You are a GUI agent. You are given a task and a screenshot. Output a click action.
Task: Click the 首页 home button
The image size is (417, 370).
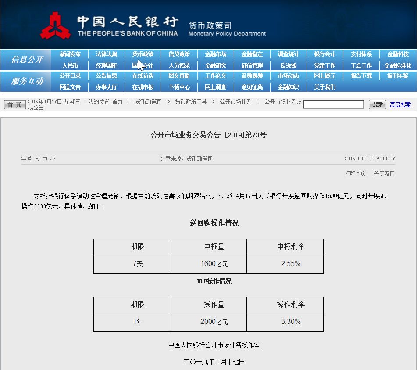(x=14, y=105)
